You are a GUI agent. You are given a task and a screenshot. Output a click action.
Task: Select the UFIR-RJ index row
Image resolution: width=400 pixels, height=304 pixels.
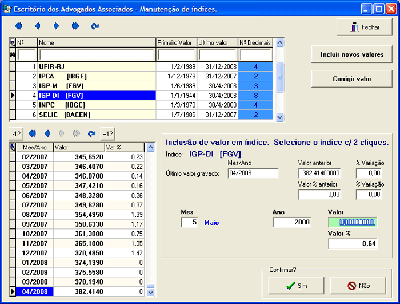[x=141, y=67]
